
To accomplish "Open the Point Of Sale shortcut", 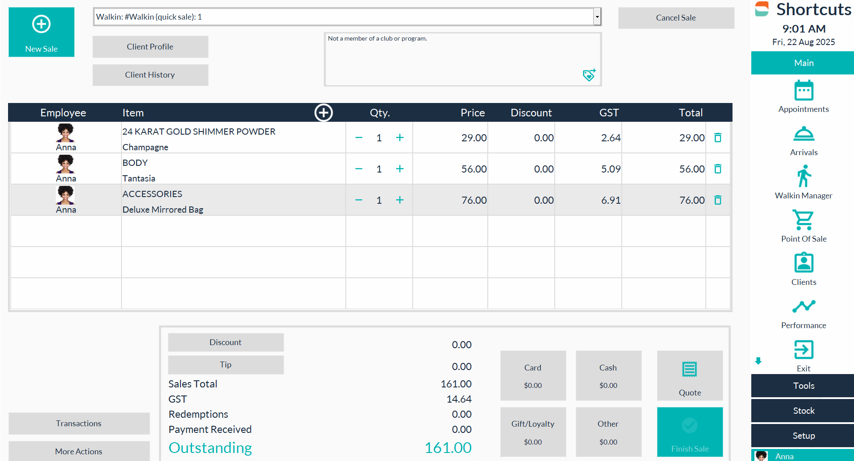I will point(804,226).
